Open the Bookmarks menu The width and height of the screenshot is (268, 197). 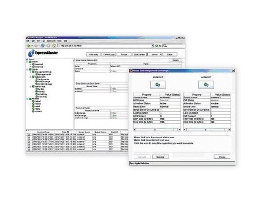(x=51, y=41)
